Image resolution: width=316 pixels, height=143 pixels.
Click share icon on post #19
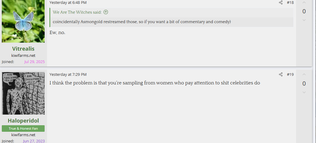click(281, 74)
